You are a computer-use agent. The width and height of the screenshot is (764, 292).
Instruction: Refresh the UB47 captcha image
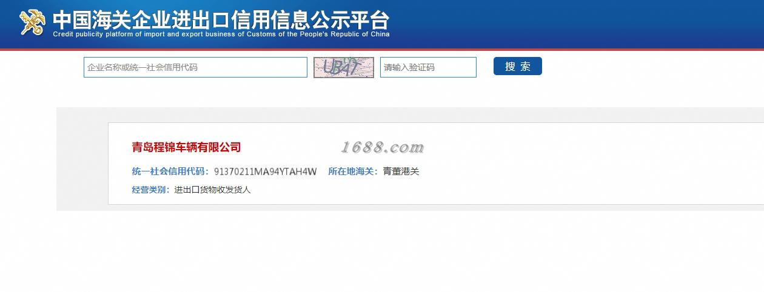tap(343, 67)
